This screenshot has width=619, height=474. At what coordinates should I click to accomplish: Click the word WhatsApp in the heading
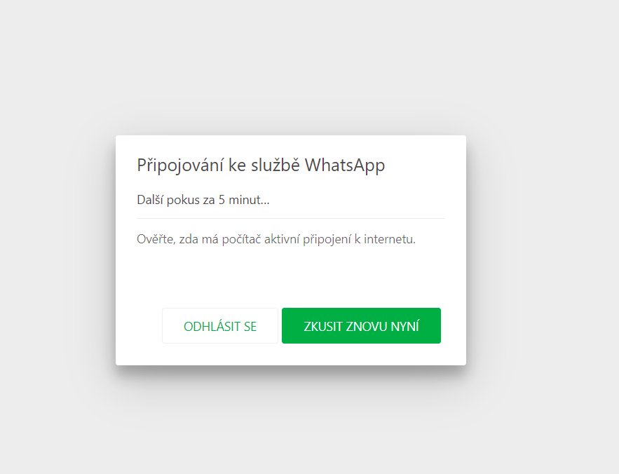tap(345, 165)
